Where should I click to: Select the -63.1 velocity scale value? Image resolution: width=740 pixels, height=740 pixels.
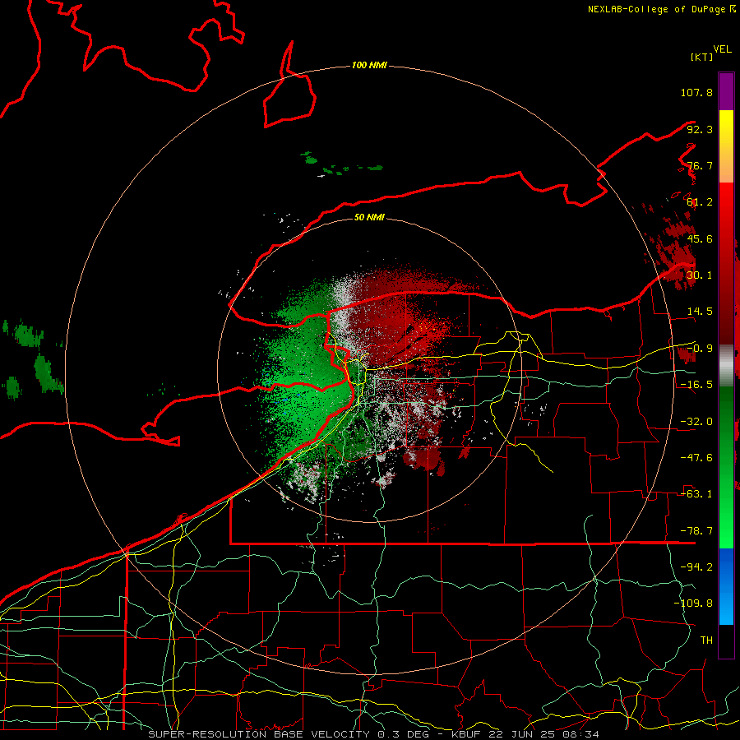[x=696, y=494]
